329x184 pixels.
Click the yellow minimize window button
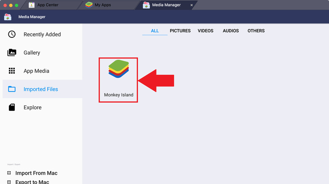(11, 5)
